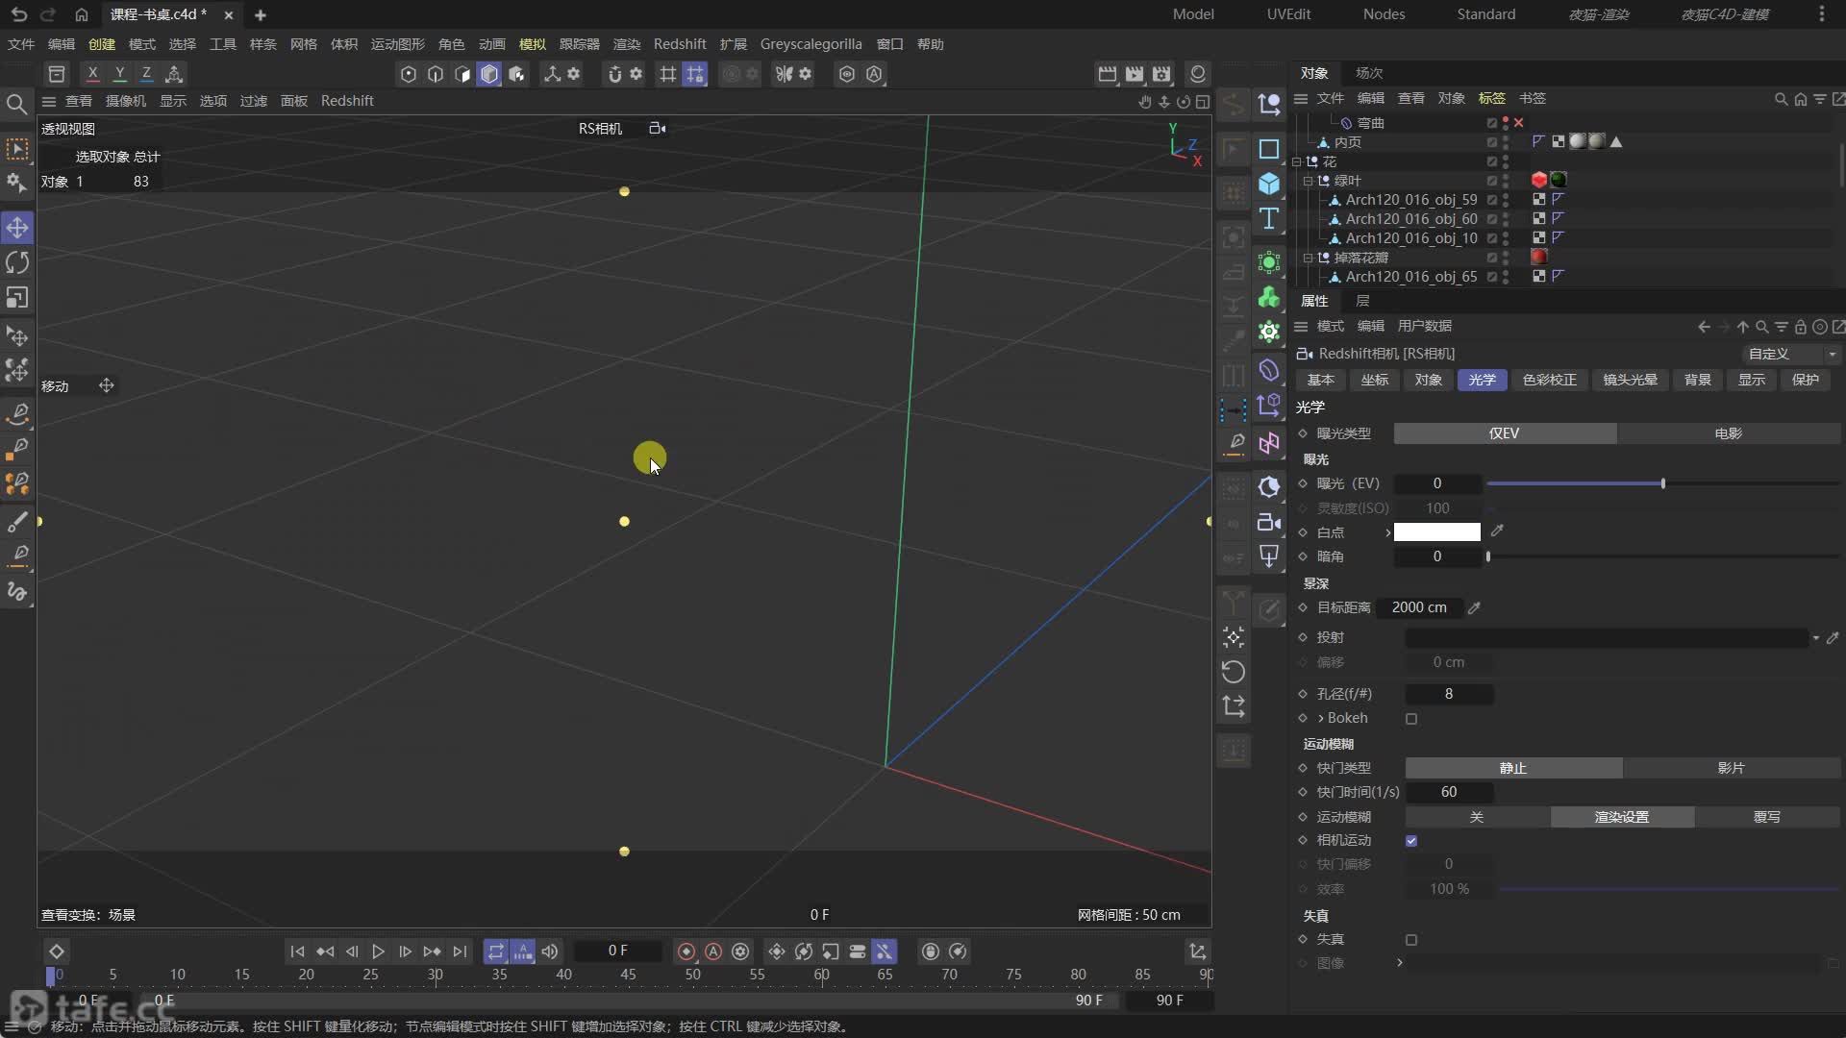
Task: Toggle the red X on 弯曲 deformer
Action: click(1519, 123)
